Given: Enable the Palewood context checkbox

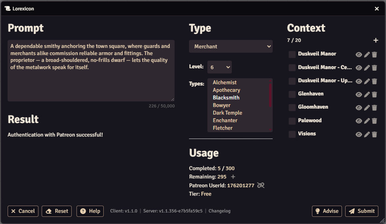Looking at the screenshot, I should coord(292,121).
